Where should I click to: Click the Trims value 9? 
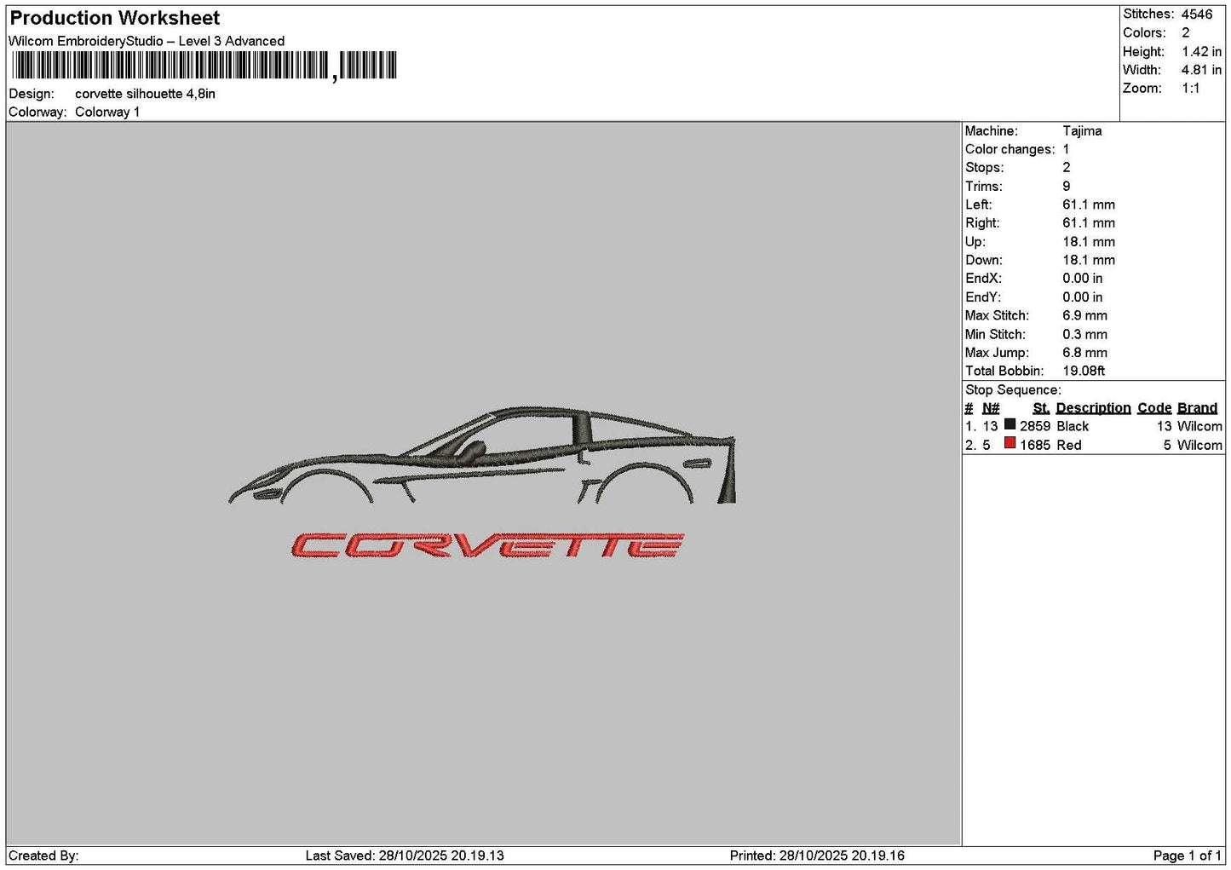(x=1066, y=187)
